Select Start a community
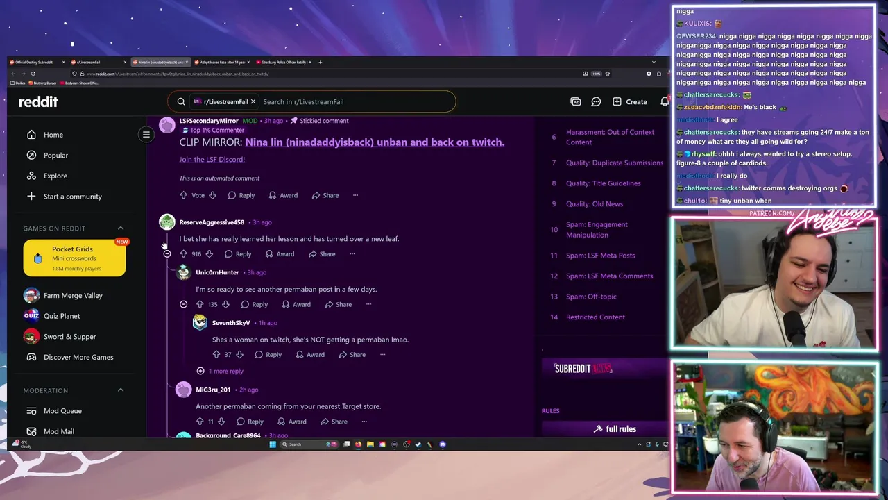The height and width of the screenshot is (500, 888). (72, 197)
